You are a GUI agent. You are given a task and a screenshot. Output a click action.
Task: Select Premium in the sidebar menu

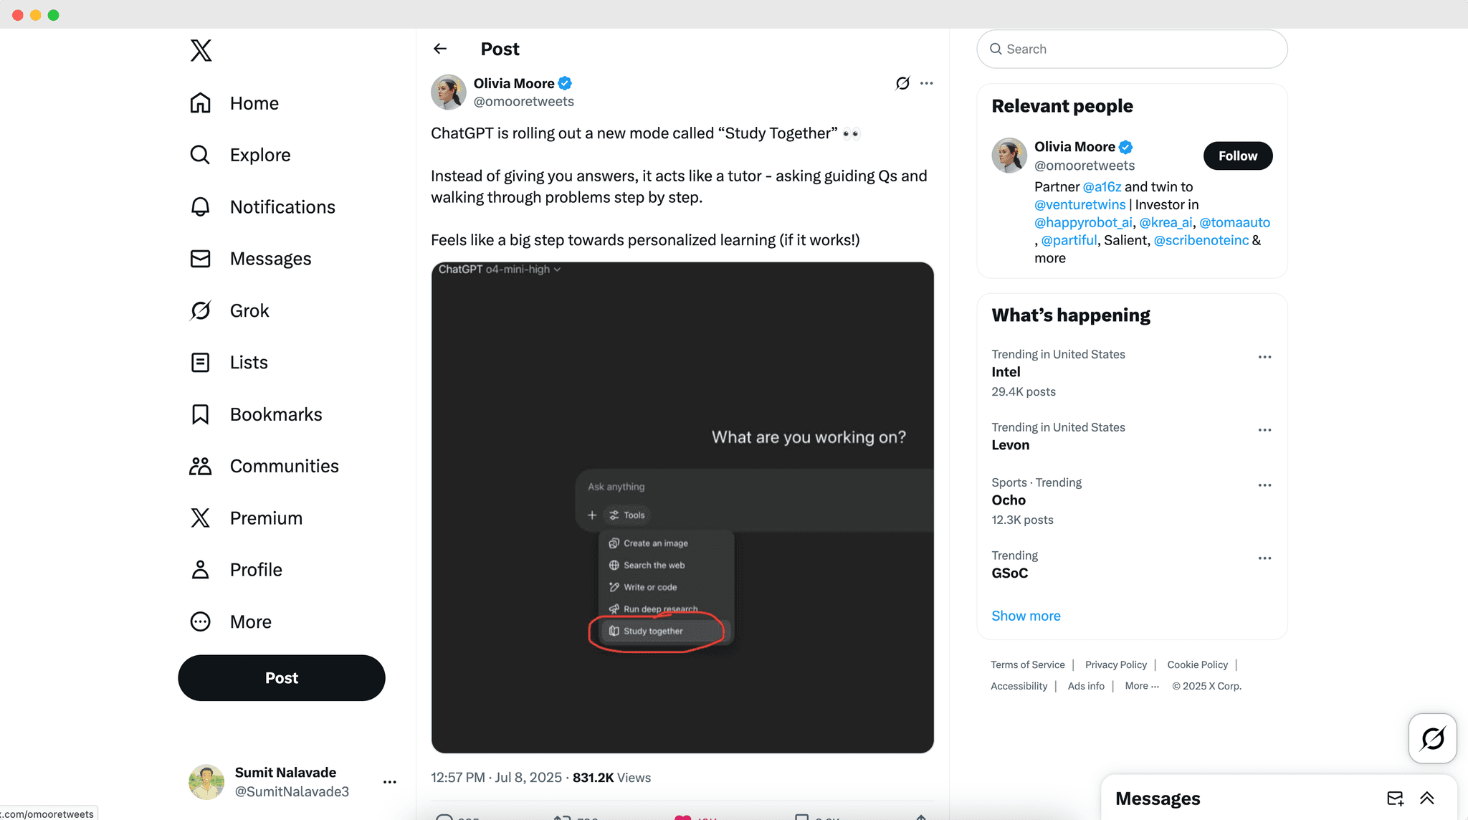click(x=265, y=518)
